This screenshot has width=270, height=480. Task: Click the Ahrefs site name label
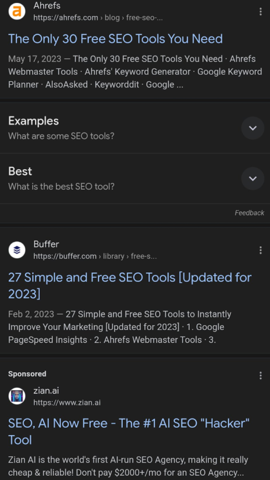point(47,6)
